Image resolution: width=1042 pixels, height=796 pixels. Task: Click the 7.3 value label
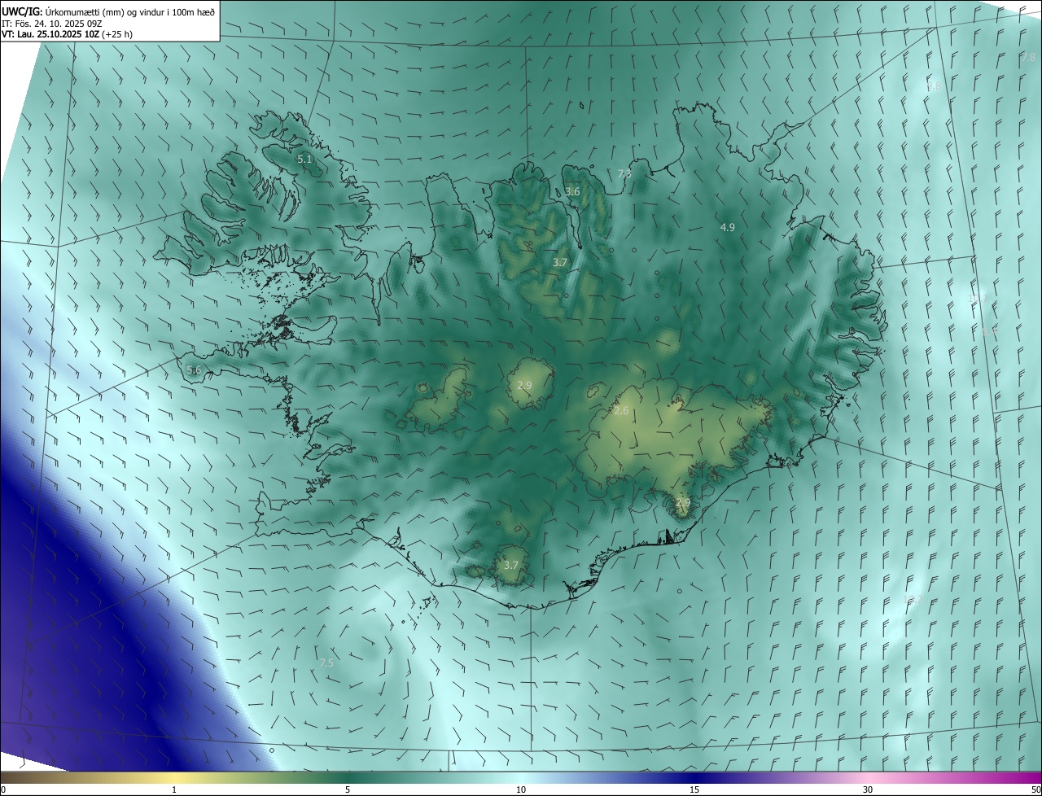pyautogui.click(x=624, y=173)
